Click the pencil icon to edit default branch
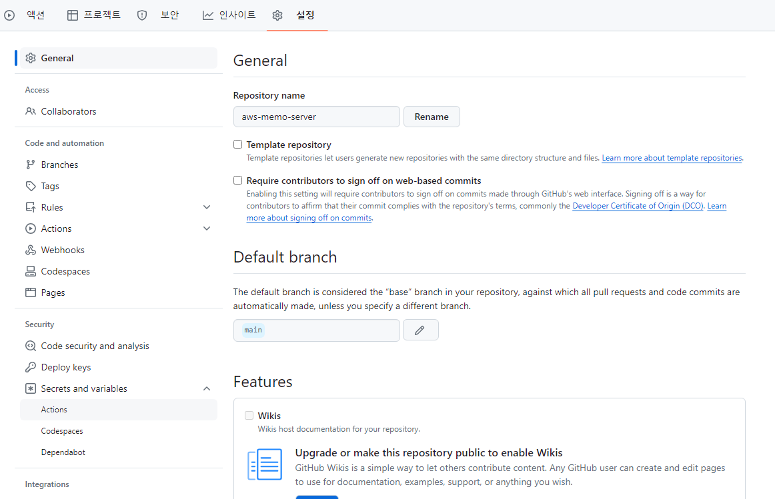The width and height of the screenshot is (775, 499). pos(421,330)
